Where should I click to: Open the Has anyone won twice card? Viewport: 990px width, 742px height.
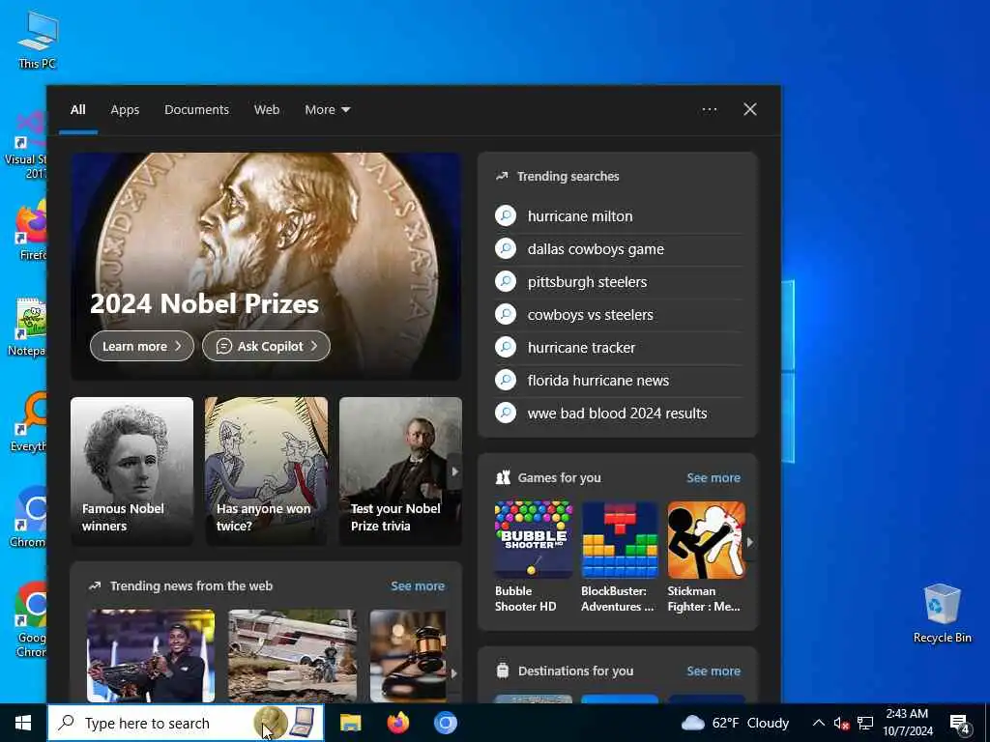point(267,471)
